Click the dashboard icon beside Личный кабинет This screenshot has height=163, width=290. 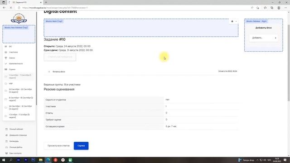coord(6,129)
